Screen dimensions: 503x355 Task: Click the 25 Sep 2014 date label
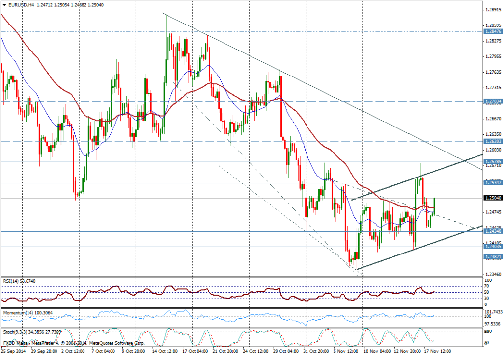(13, 351)
